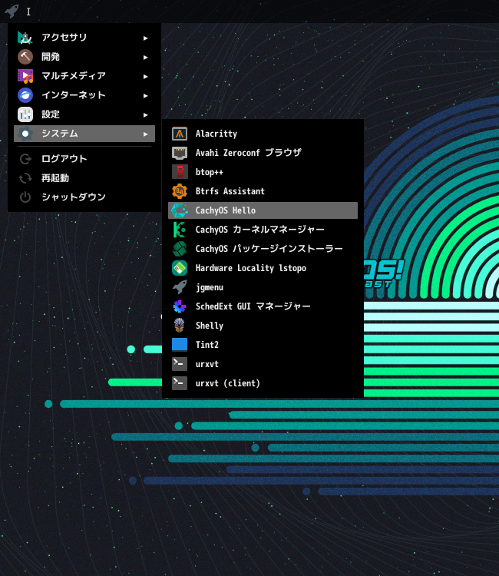
Task: Click the ログアウト icon
Action: (x=25, y=159)
